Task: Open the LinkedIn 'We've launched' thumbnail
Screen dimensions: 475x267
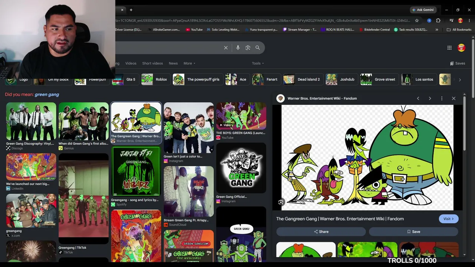Action: coord(31,167)
